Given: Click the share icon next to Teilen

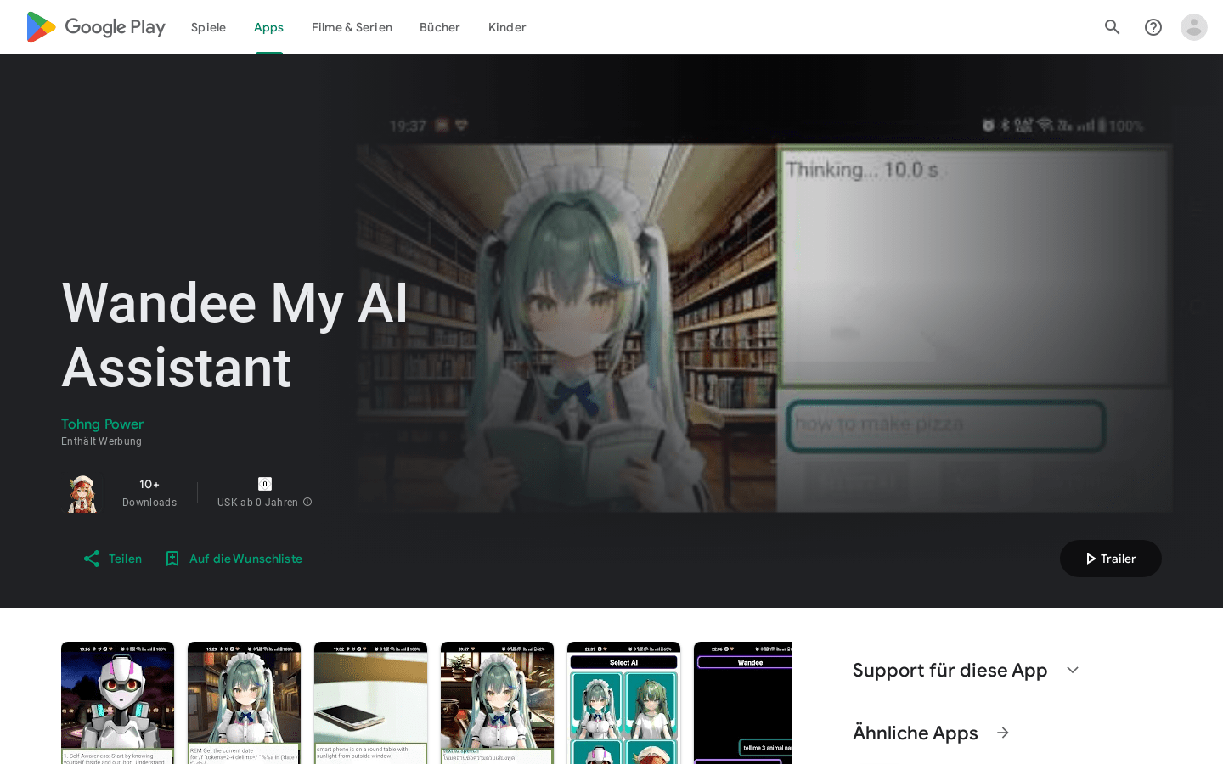Looking at the screenshot, I should (91, 559).
